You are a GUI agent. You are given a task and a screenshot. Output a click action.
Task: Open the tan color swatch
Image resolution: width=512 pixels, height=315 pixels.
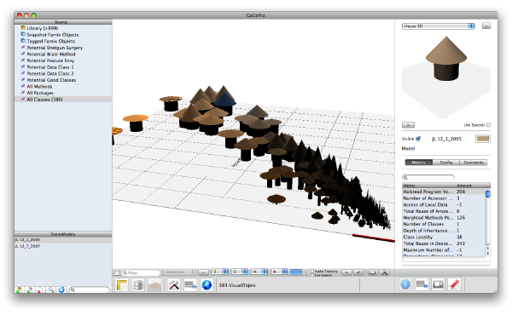coord(483,139)
